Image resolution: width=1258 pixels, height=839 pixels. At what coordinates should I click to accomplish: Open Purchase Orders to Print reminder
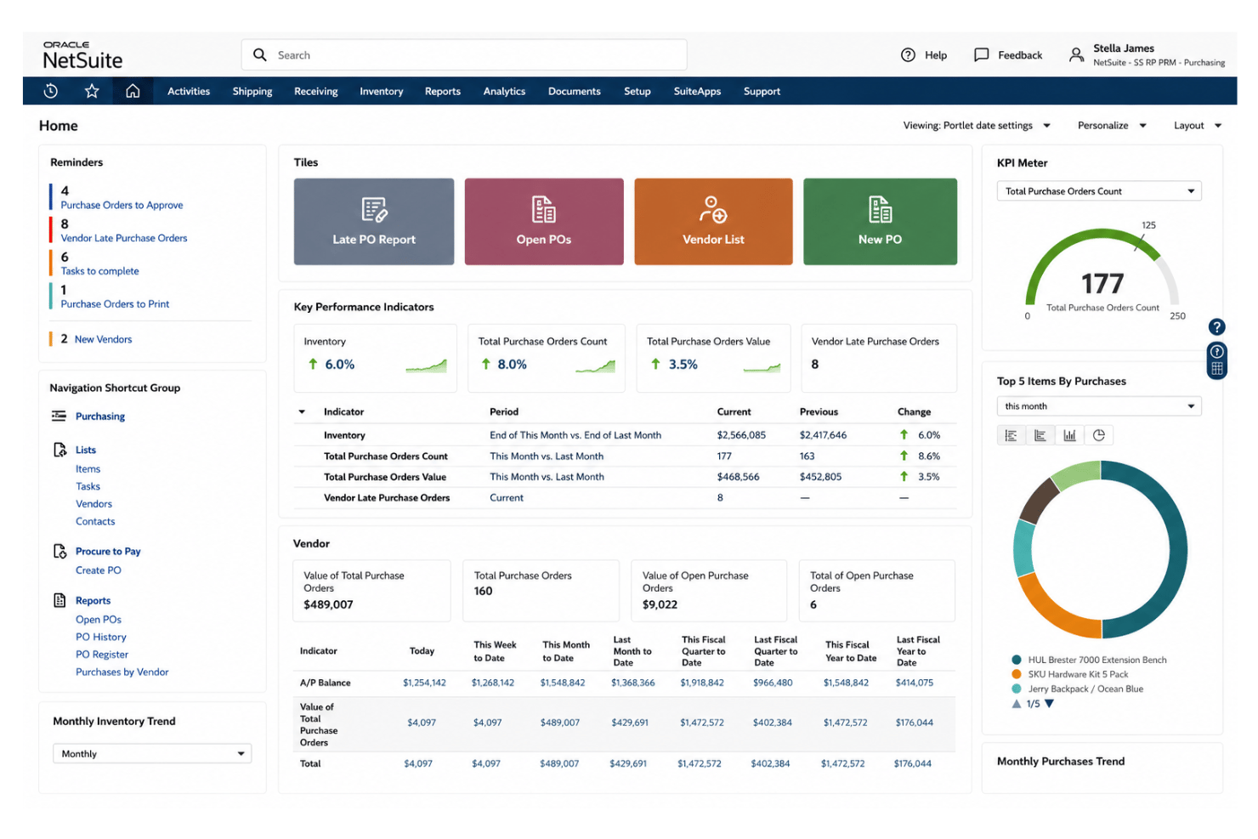click(x=115, y=304)
